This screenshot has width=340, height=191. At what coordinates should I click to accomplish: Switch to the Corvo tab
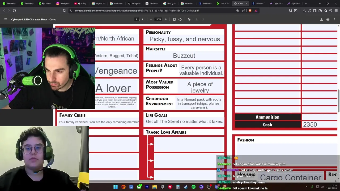(x=258, y=3)
